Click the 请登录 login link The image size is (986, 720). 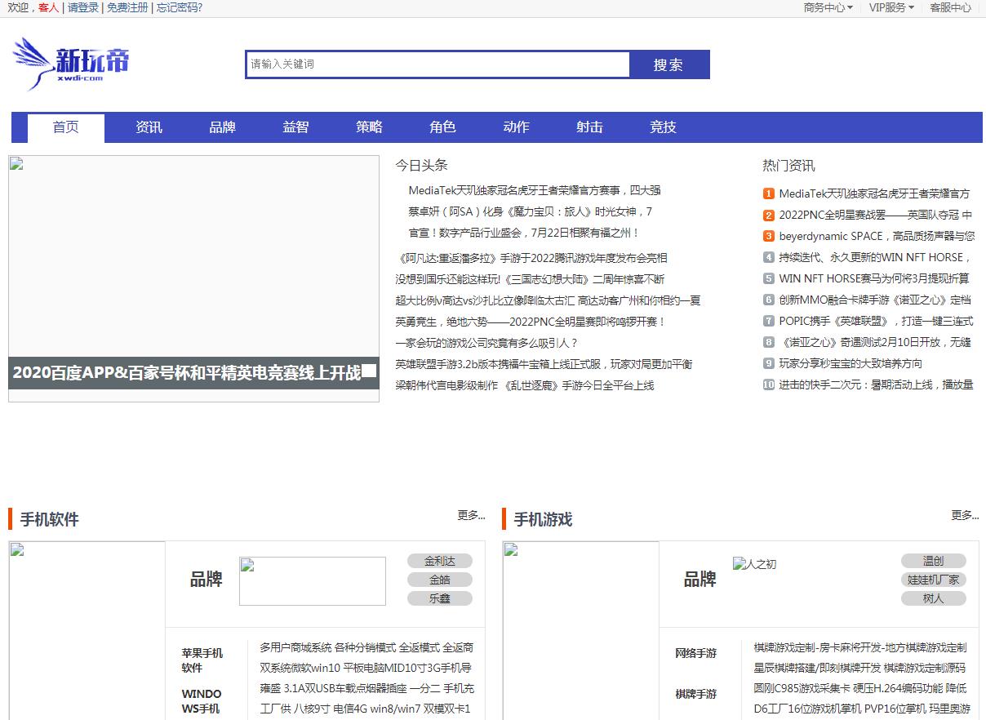click(83, 7)
